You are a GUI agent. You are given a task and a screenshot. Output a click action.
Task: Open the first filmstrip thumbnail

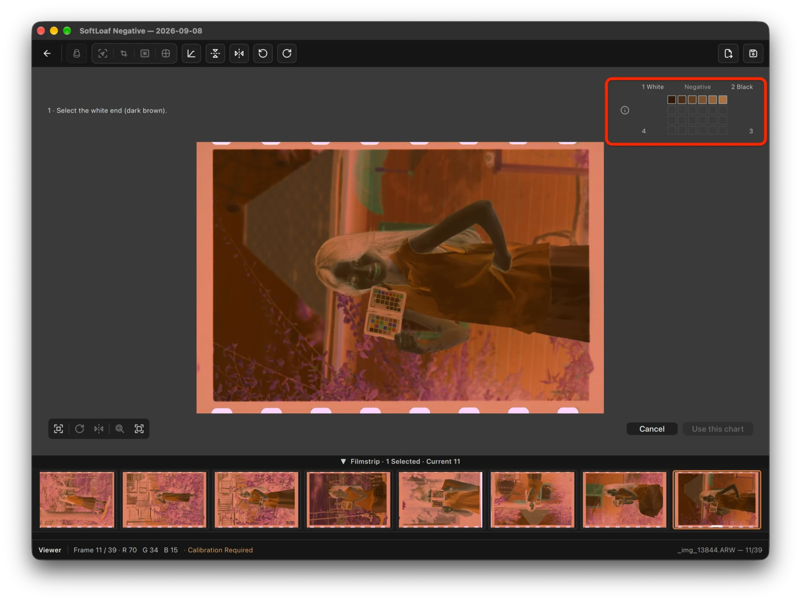[x=77, y=499]
